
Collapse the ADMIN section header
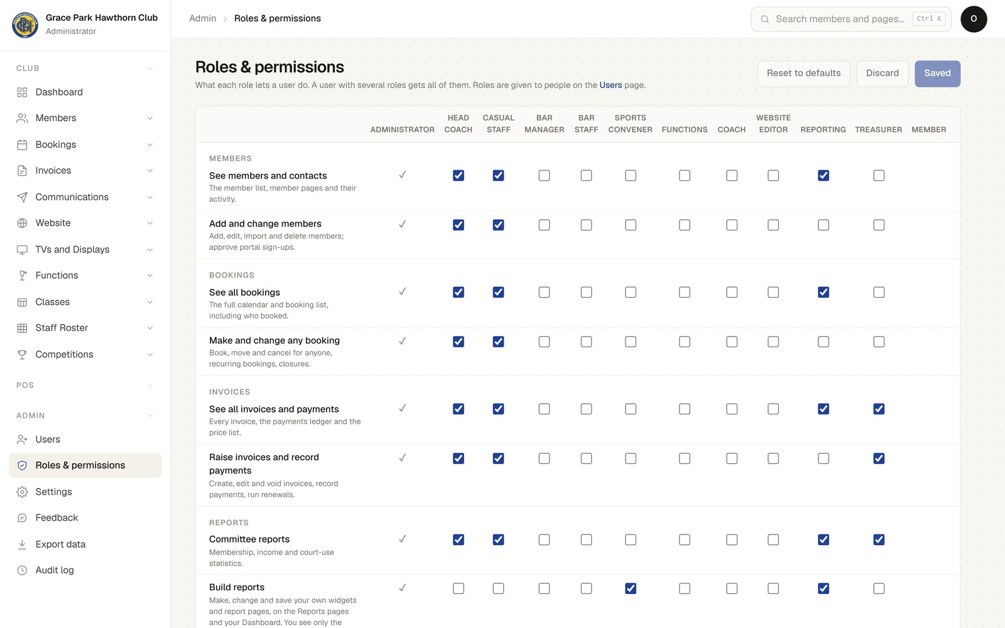click(x=85, y=416)
